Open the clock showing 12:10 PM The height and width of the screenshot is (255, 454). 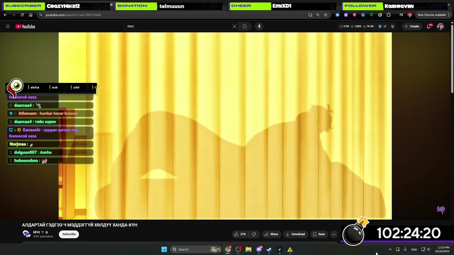pyautogui.click(x=443, y=249)
